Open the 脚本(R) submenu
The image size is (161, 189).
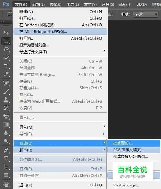60,150
